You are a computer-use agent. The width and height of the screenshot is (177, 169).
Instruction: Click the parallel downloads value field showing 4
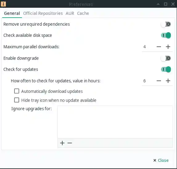(148, 47)
